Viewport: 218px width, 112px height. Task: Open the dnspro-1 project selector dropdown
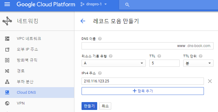[x=94, y=4]
